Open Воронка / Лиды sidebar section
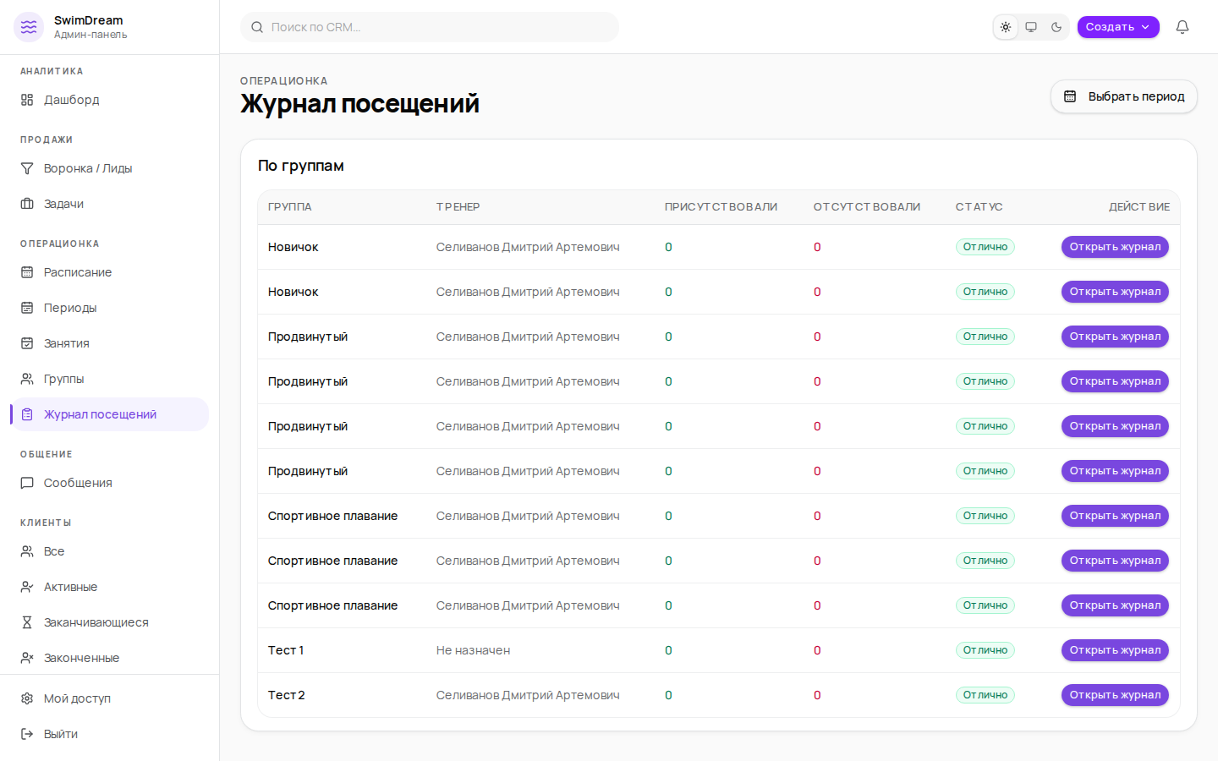 click(x=110, y=168)
